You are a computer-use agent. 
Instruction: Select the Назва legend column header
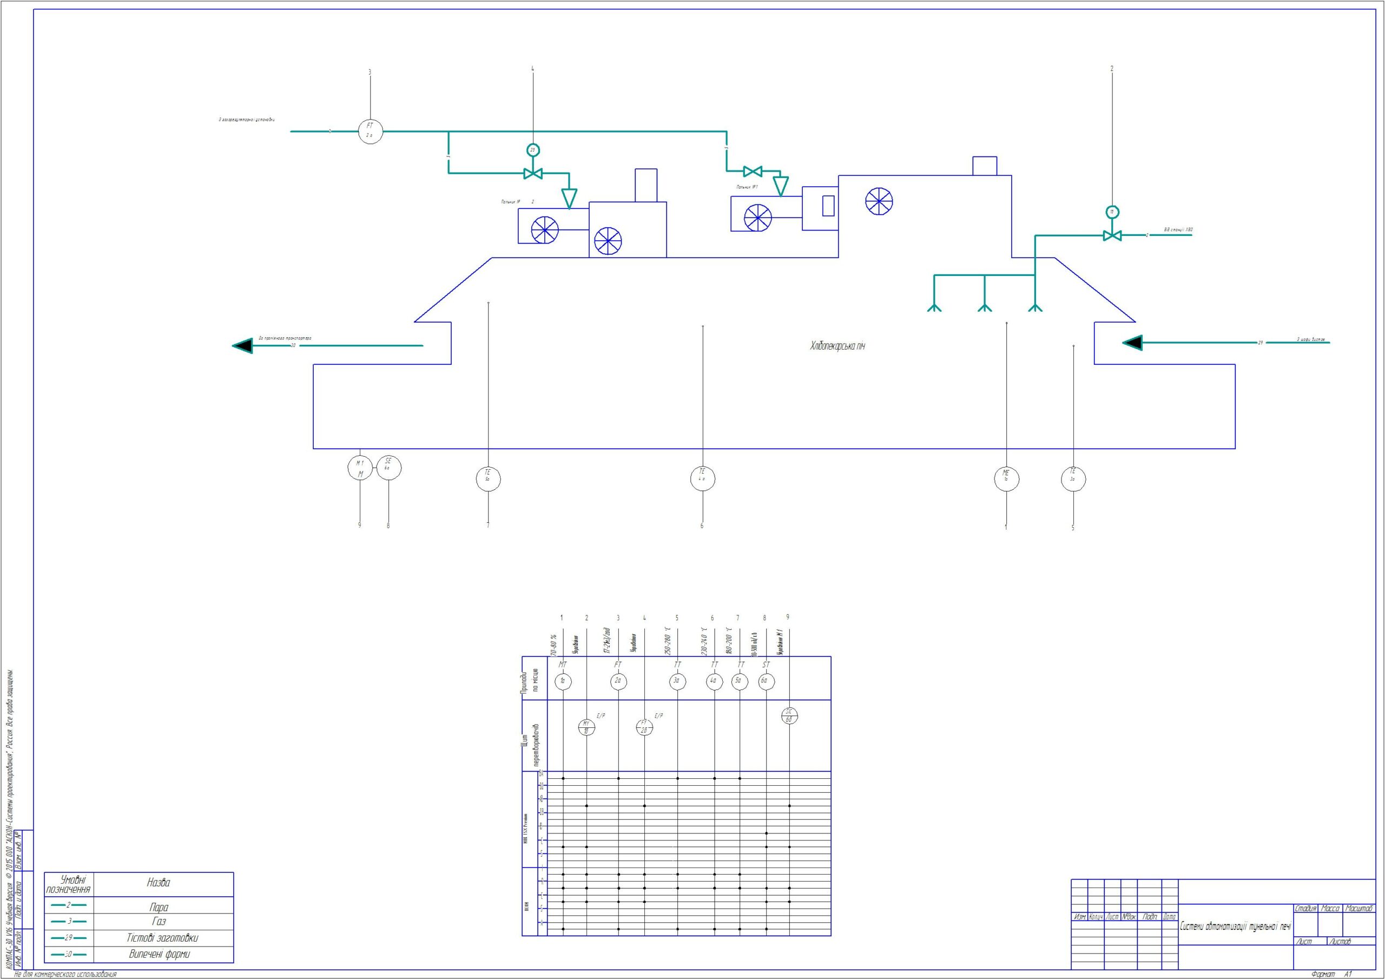(x=159, y=883)
